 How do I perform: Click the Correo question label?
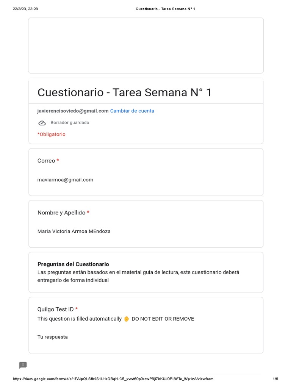46,161
